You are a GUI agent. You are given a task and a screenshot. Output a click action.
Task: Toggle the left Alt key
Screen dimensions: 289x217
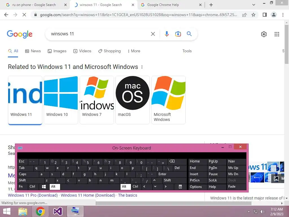coord(55,187)
